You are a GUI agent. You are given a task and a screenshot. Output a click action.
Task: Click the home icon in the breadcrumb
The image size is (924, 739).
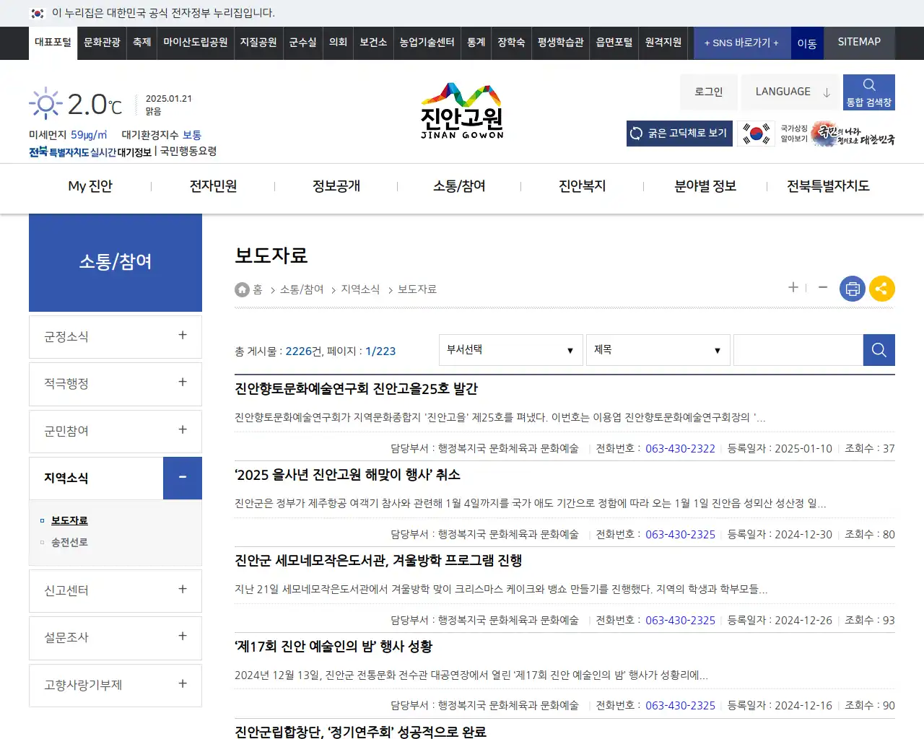click(242, 289)
